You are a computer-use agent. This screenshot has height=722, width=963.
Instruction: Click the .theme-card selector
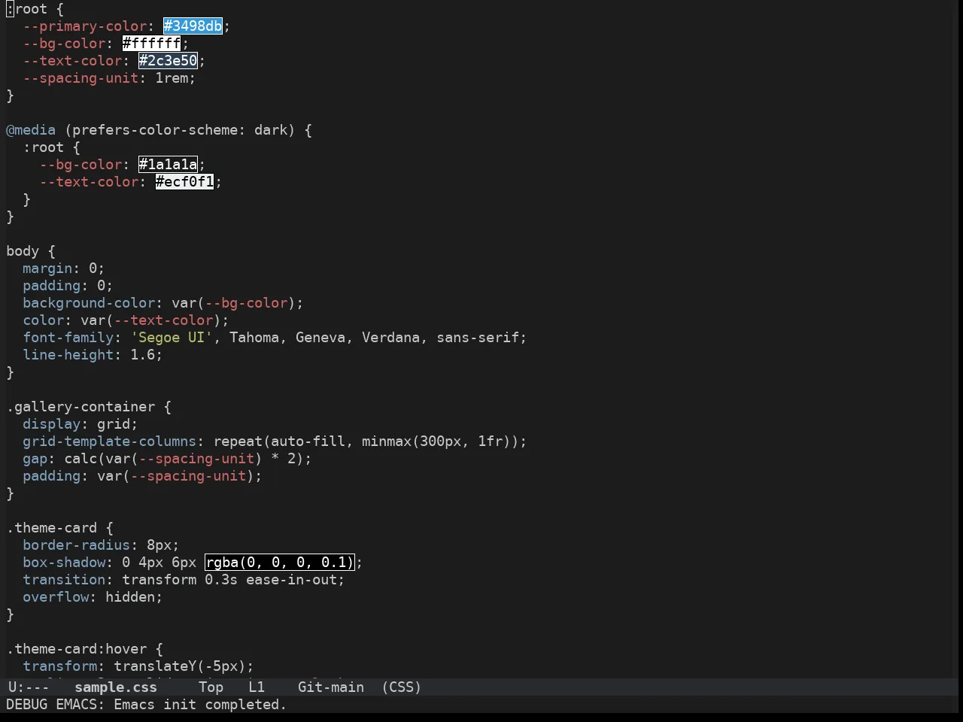[x=51, y=528]
